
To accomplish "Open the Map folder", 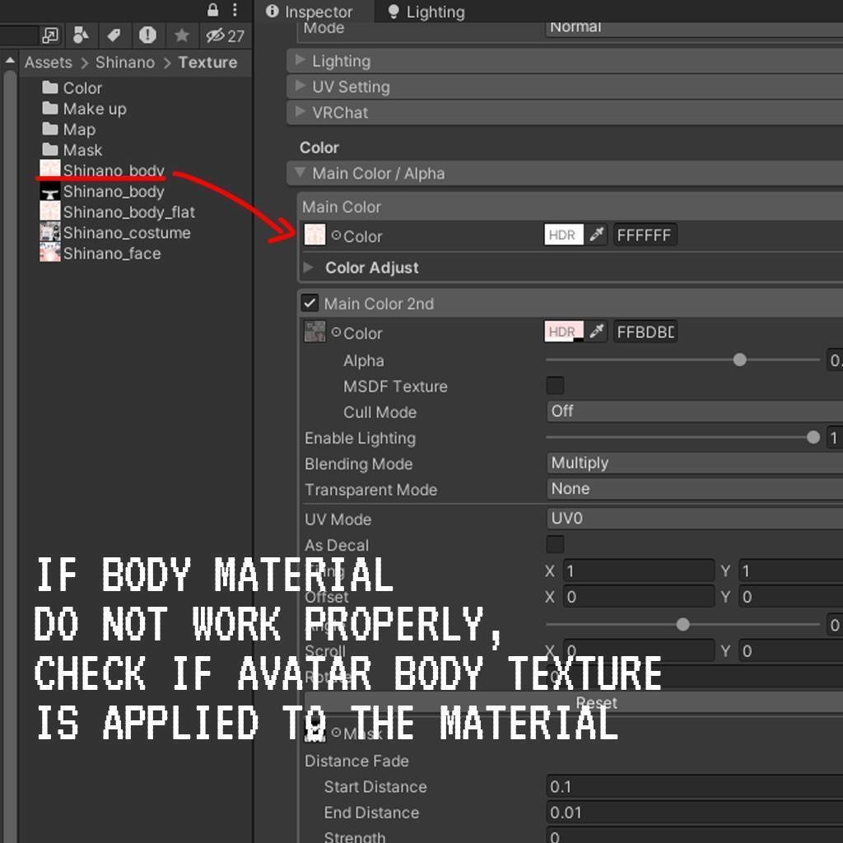I will click(69, 129).
